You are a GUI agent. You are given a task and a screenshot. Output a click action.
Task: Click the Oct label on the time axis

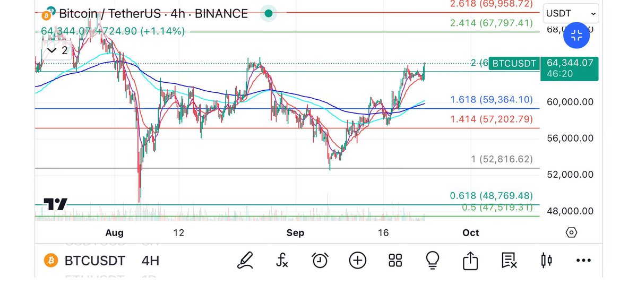coord(470,232)
